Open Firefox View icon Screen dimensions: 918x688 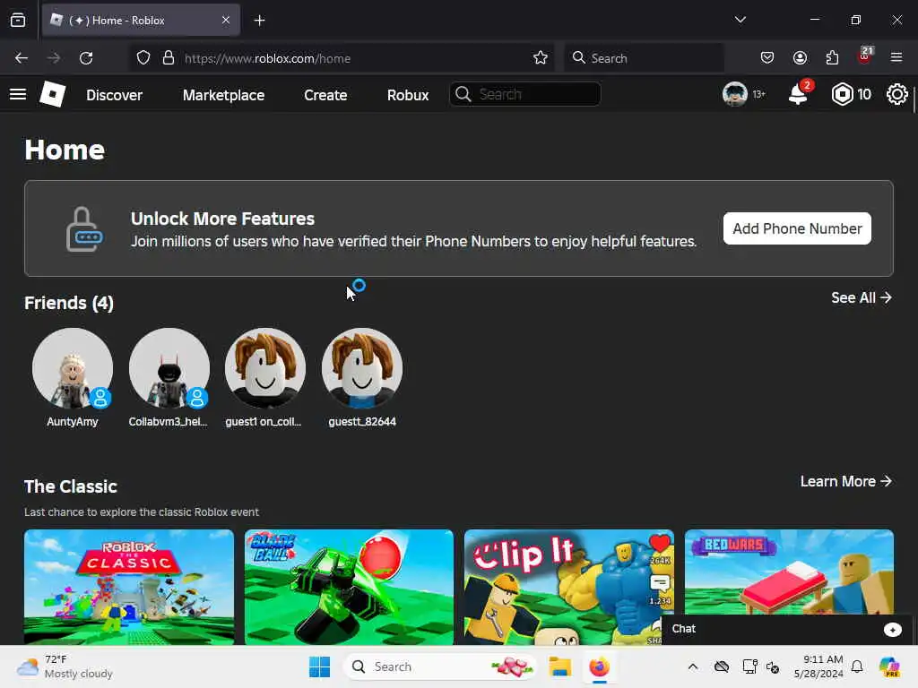click(18, 20)
